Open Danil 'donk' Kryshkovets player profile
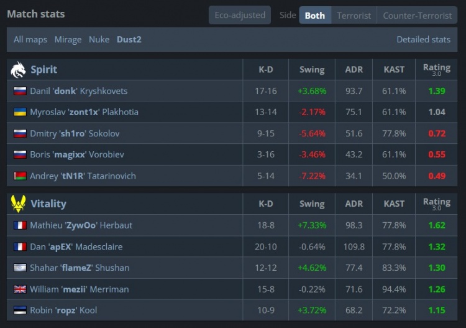466x328 pixels. click(78, 91)
